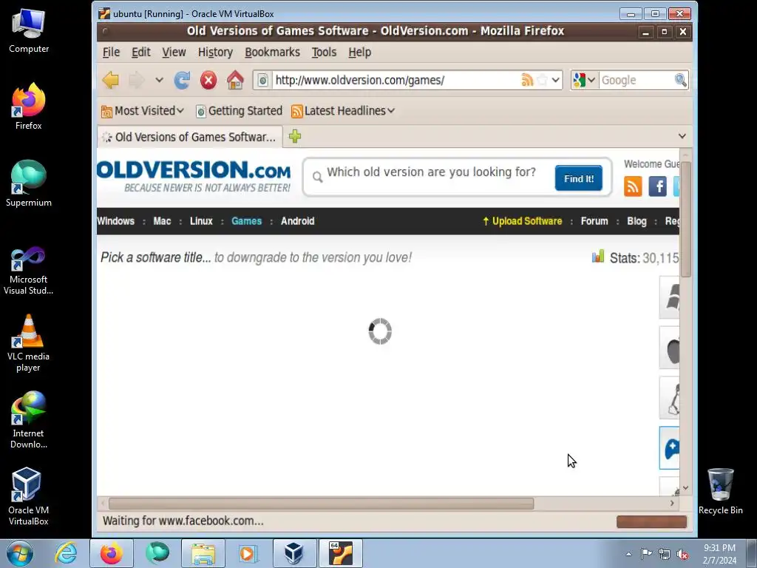Open the Internet Download Manager desktop shortcut

(29, 420)
